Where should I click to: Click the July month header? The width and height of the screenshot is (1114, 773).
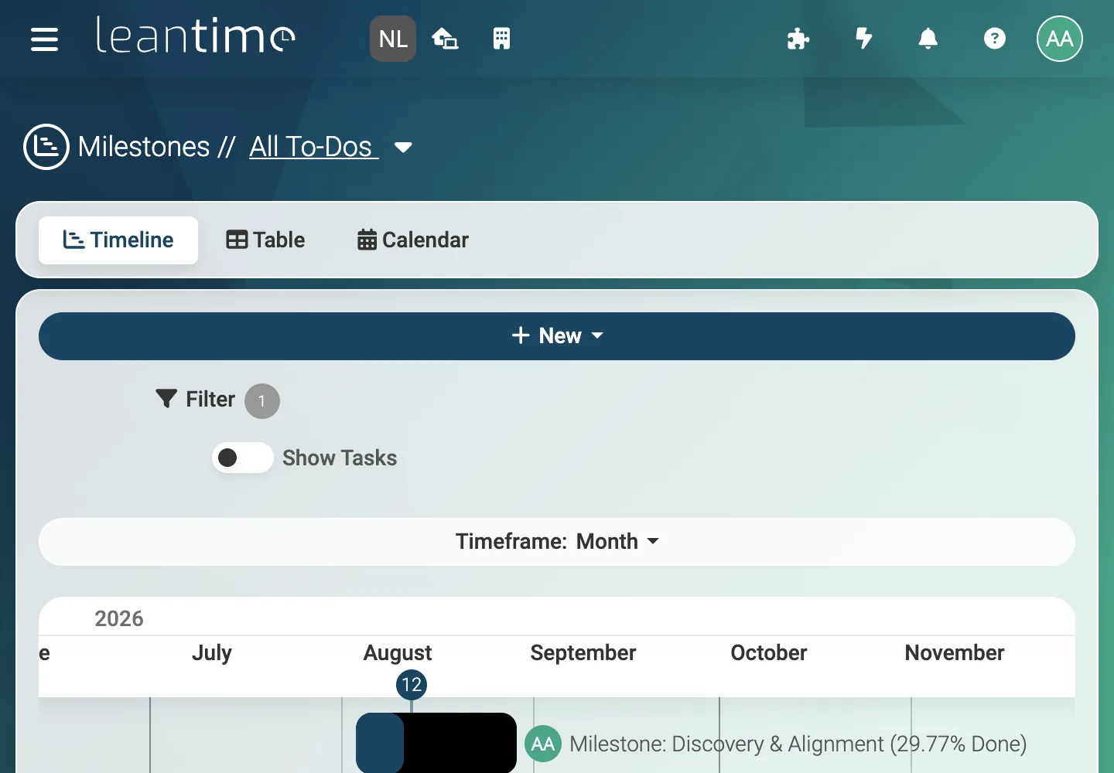tap(212, 653)
